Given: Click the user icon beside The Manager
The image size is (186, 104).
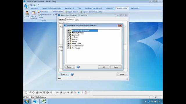Looking at the screenshot, I should (70, 48).
